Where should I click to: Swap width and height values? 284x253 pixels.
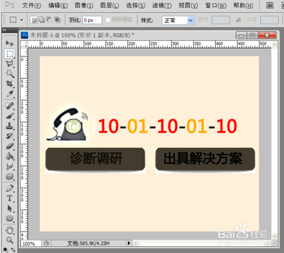point(239,20)
